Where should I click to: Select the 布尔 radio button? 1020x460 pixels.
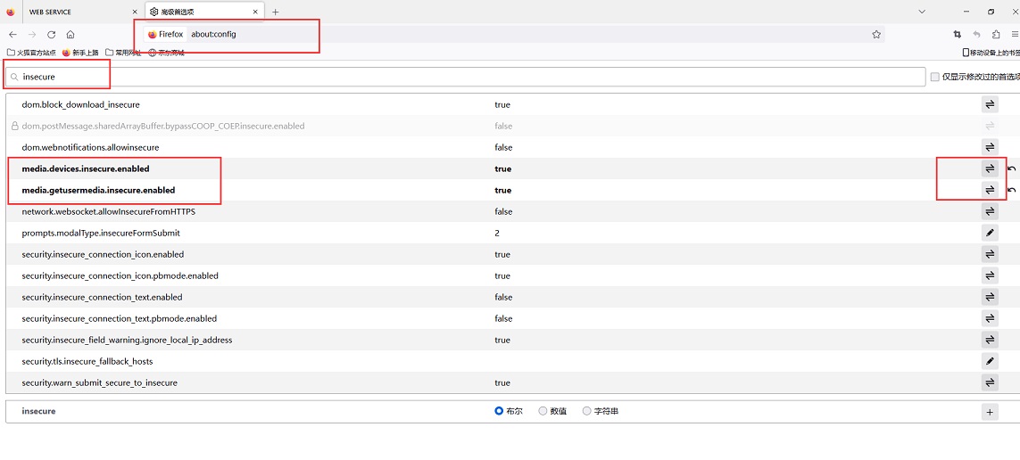pyautogui.click(x=499, y=411)
